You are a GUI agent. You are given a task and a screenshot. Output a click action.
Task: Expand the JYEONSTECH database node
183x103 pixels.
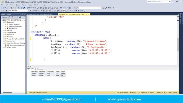pos(6,28)
